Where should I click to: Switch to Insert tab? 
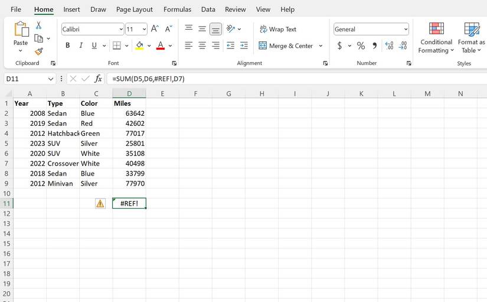point(71,9)
